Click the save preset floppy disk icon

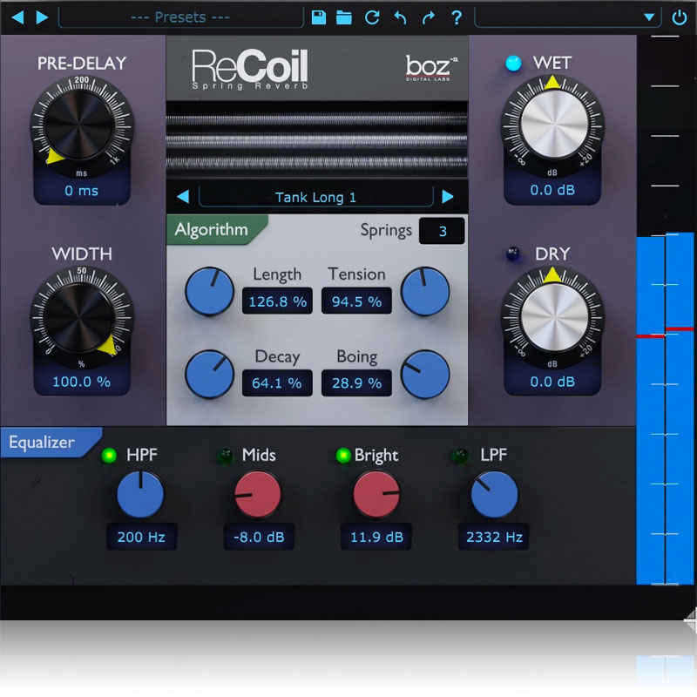[x=318, y=17]
